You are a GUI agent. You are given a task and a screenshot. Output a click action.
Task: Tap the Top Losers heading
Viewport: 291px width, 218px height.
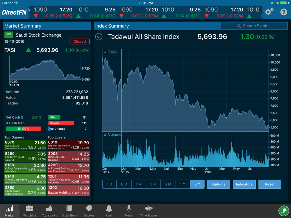pos(57,137)
